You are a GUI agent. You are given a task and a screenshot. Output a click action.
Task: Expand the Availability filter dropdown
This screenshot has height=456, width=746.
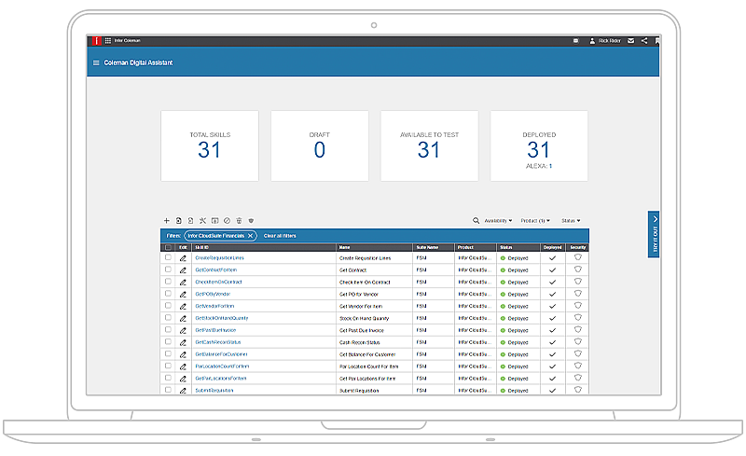[x=499, y=221]
